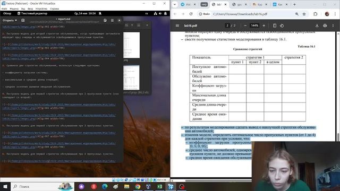
Task: Click the PDF vertical scrollbar thumb
Action: 338,137
